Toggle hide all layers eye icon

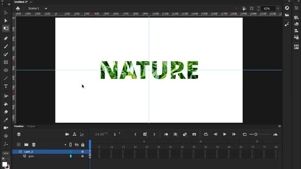[76, 145]
